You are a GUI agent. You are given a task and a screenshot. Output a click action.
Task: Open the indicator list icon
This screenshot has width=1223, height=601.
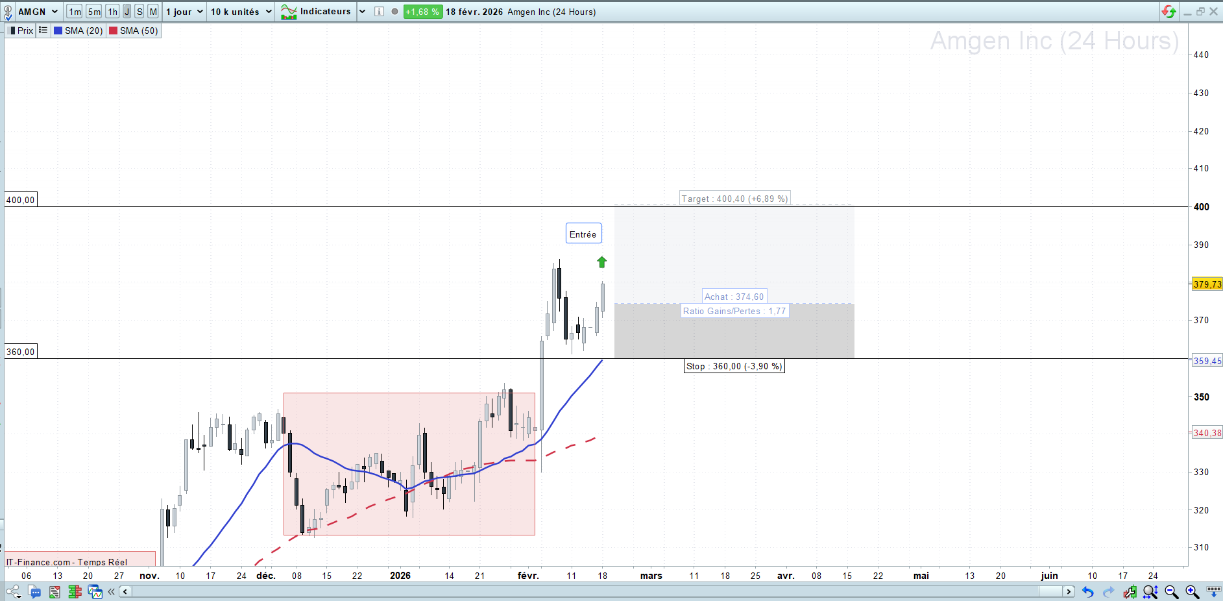click(43, 31)
